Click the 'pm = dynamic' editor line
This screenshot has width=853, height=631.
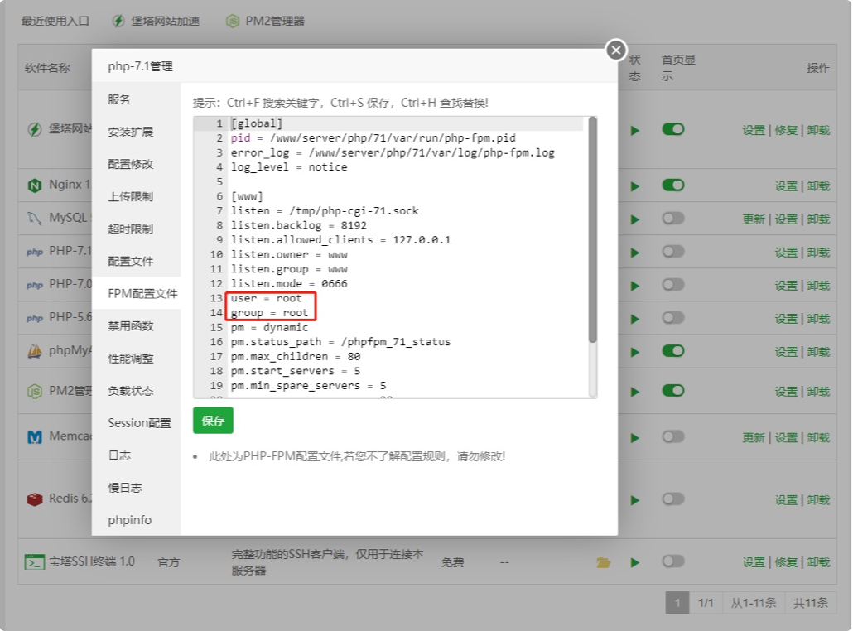click(269, 327)
